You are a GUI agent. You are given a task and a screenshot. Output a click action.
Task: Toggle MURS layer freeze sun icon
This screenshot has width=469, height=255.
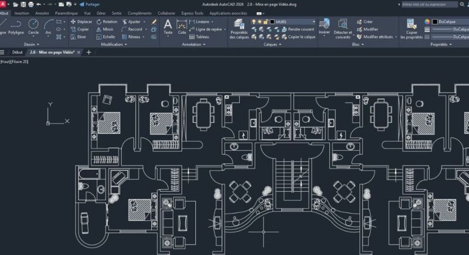coord(260,22)
